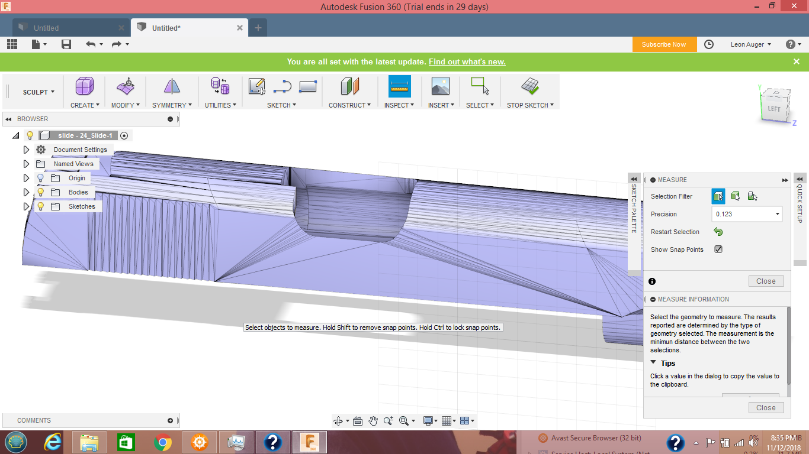
Task: Click the Construct plane icon
Action: [350, 86]
